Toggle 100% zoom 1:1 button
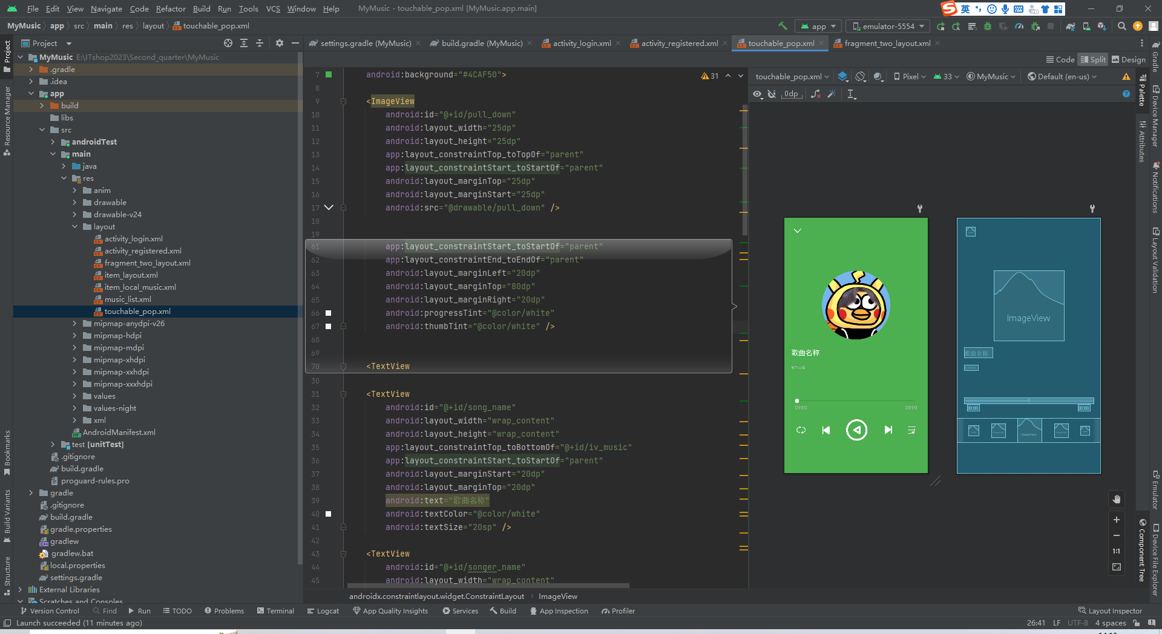The image size is (1162, 634). click(x=1117, y=551)
